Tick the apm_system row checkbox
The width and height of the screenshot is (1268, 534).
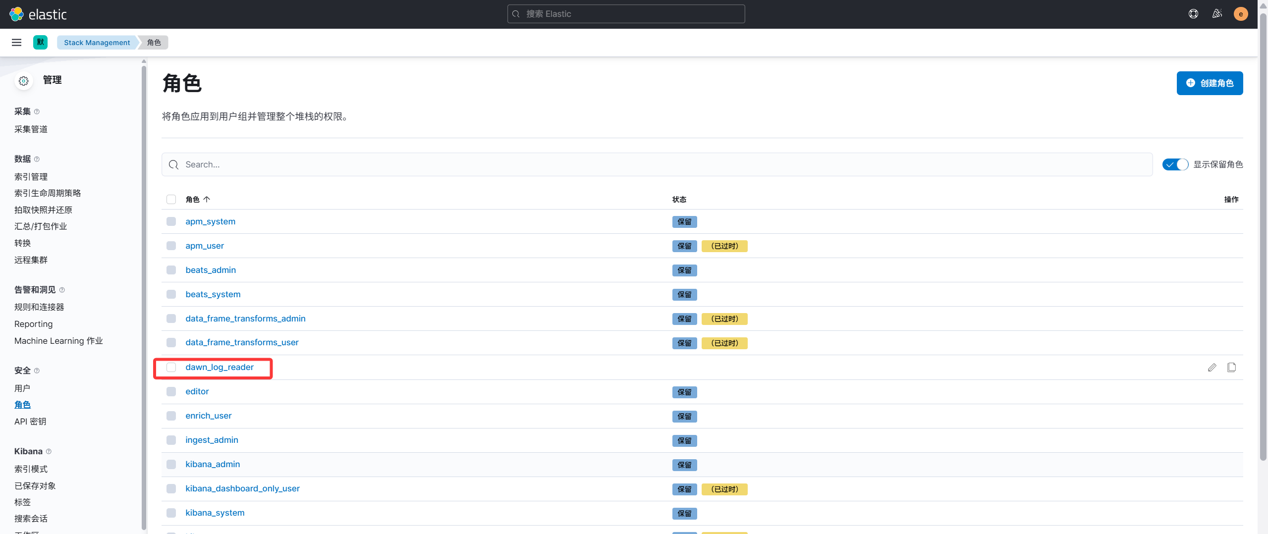(171, 221)
